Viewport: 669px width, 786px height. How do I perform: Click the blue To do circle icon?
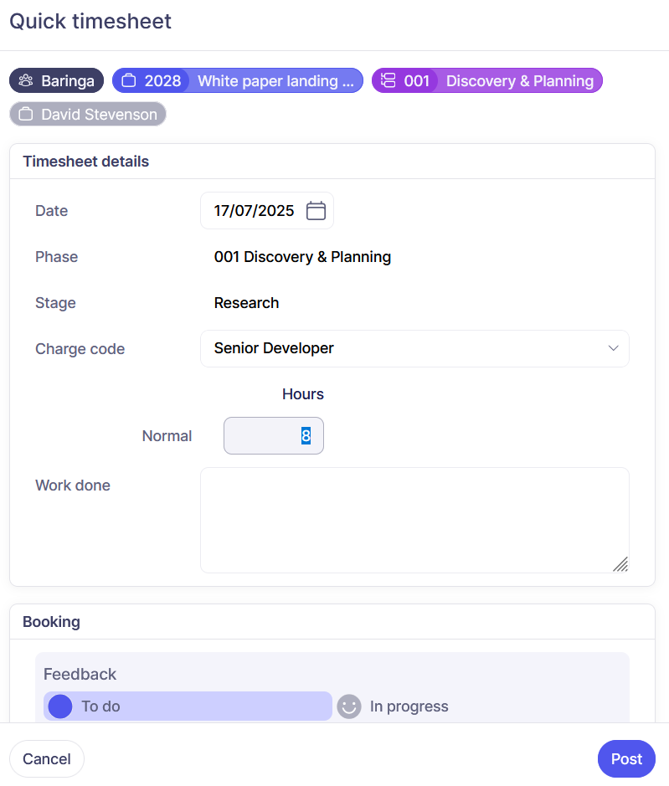tap(60, 706)
